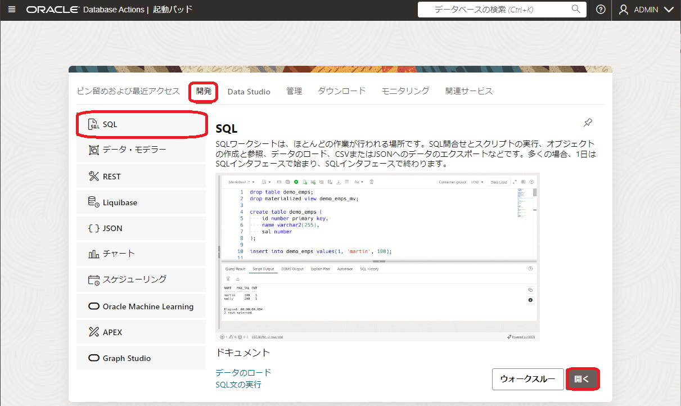The height and width of the screenshot is (406, 681).
Task: Pin the SQL card with pushpin icon
Action: click(588, 123)
